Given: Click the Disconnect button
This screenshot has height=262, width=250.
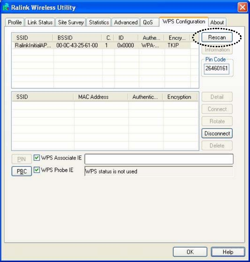Looking at the screenshot, I should tap(217, 133).
